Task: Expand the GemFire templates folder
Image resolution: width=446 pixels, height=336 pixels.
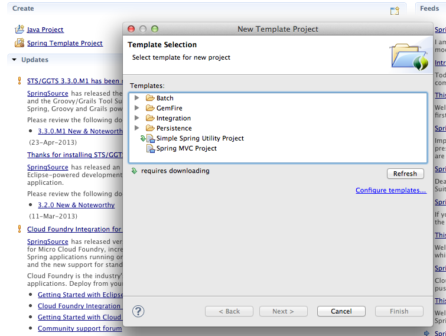Action: tap(137, 107)
